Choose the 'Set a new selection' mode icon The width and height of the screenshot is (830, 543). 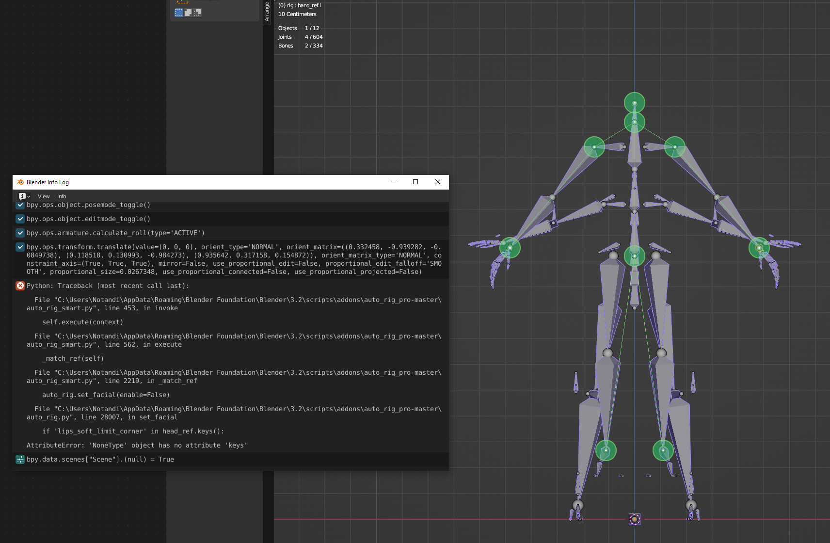[179, 13]
